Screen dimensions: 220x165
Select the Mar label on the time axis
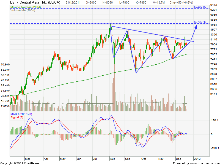coord(27,159)
